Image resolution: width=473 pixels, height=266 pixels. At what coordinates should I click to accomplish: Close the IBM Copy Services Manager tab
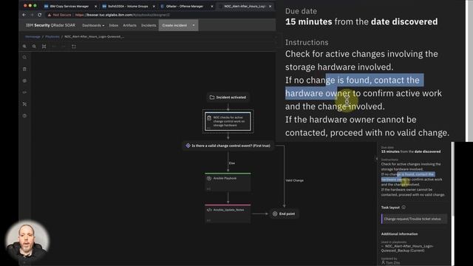tap(96, 7)
